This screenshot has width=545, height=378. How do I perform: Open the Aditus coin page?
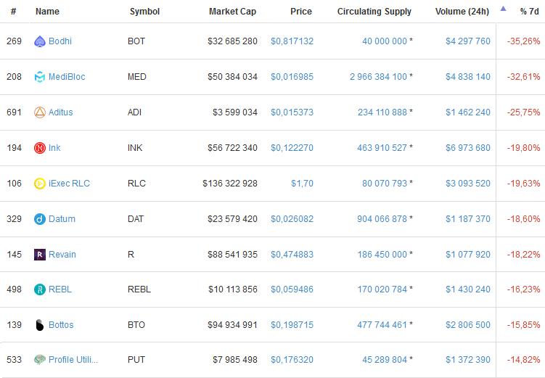click(60, 112)
